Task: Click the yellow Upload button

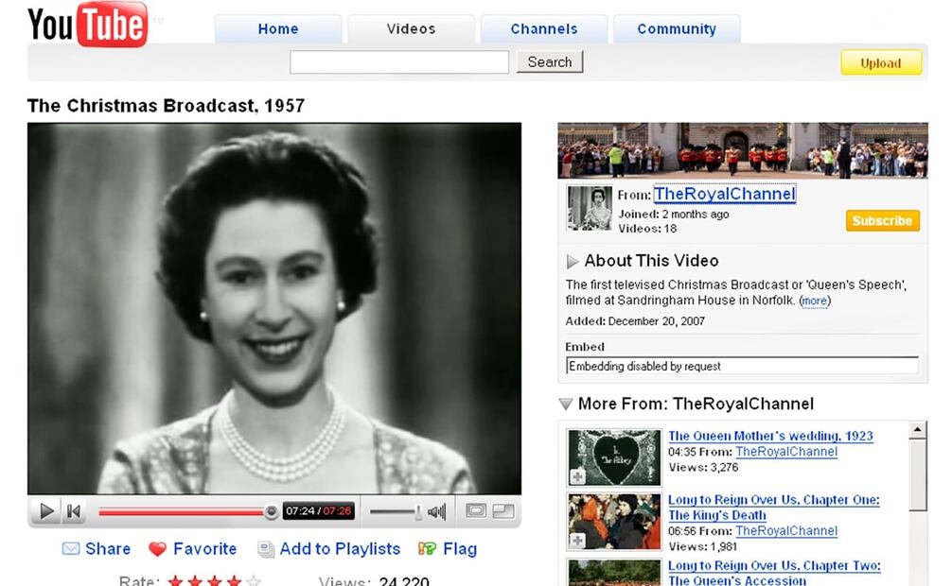Action: tap(880, 63)
